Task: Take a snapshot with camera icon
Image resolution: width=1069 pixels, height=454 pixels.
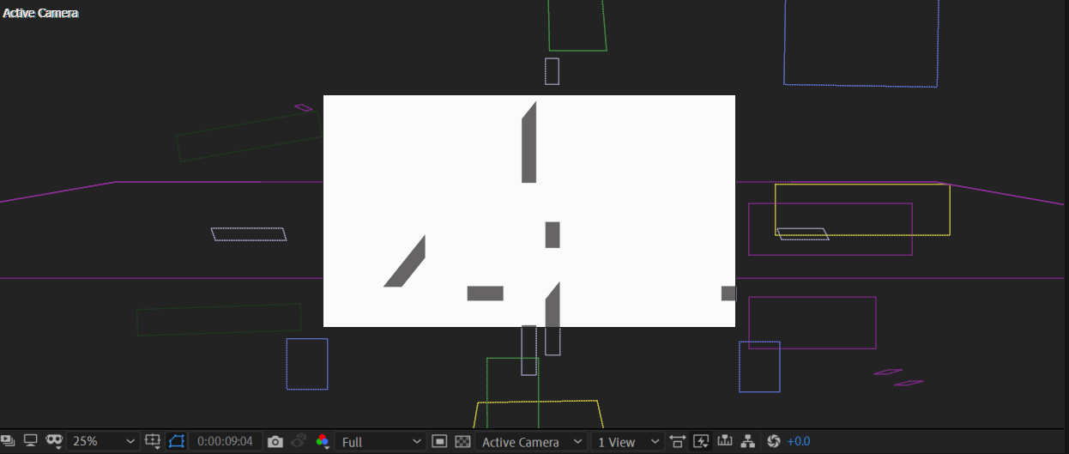Action: coord(275,441)
